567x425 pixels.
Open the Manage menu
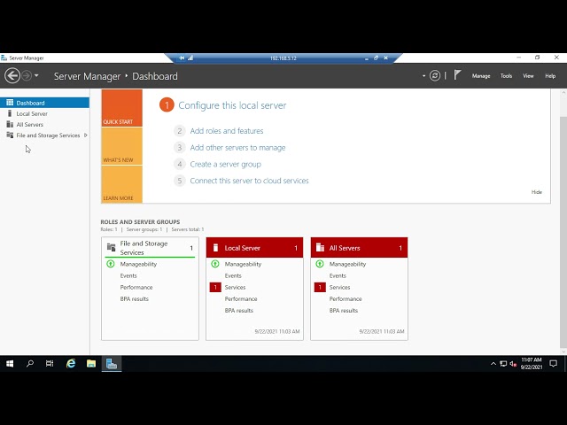pos(481,76)
